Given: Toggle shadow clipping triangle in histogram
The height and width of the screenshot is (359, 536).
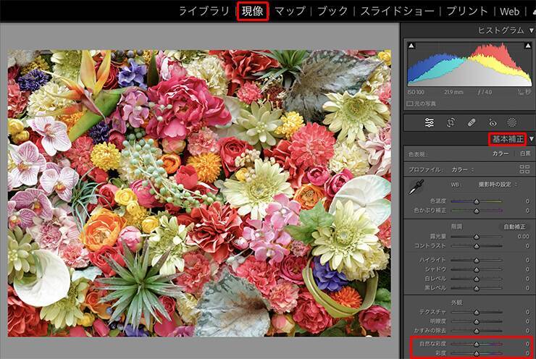Looking at the screenshot, I should [x=411, y=46].
